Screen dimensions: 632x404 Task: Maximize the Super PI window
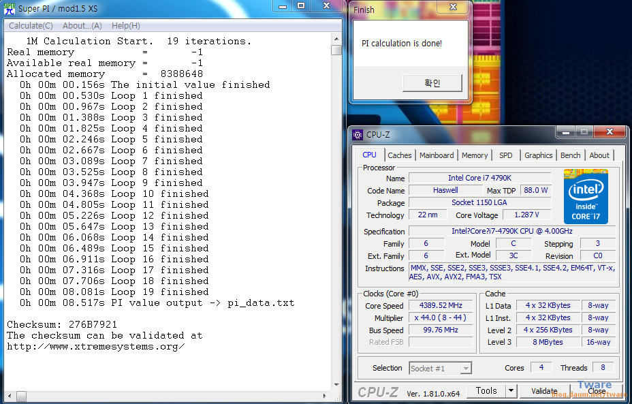tap(301, 6)
